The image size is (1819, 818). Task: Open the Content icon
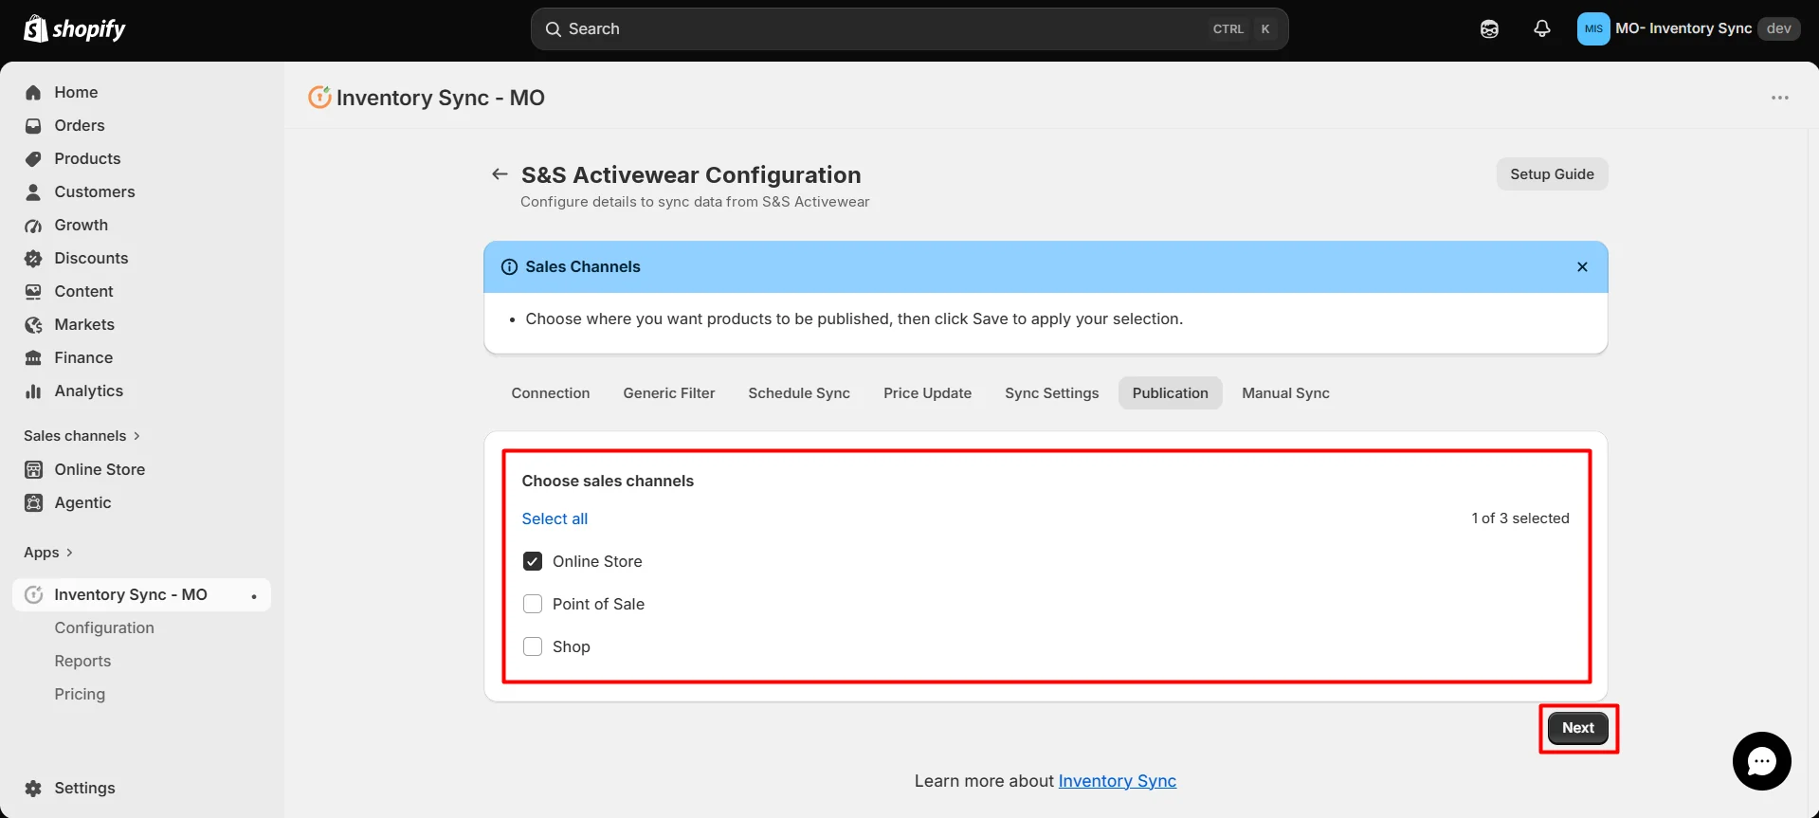[33, 292]
